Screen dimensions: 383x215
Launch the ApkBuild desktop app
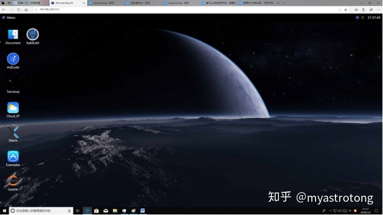point(33,36)
